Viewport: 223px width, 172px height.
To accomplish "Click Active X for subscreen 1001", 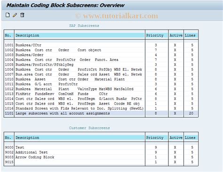I will click(175, 45).
